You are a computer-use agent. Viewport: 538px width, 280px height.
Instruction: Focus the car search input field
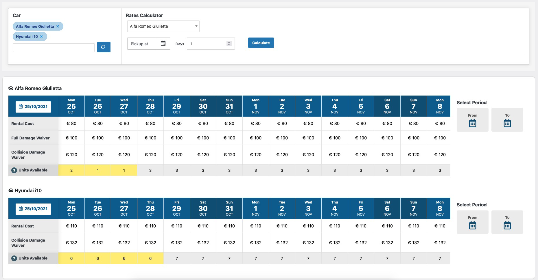coord(54,48)
